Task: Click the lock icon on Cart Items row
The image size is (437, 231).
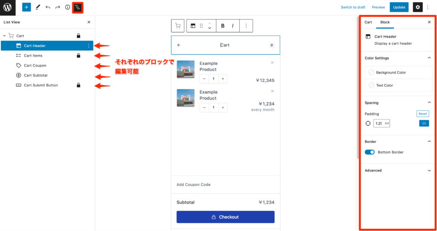Action: click(79, 56)
